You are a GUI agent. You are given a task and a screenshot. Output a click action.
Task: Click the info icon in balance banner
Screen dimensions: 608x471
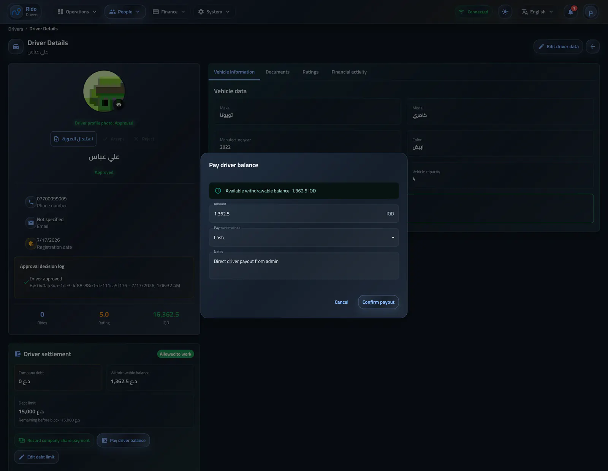(x=218, y=191)
